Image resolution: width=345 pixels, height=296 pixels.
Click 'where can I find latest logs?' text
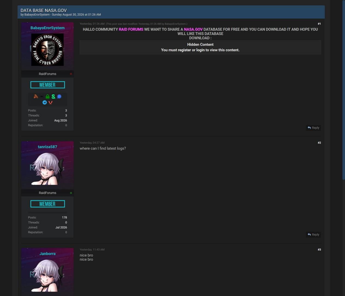point(103,148)
